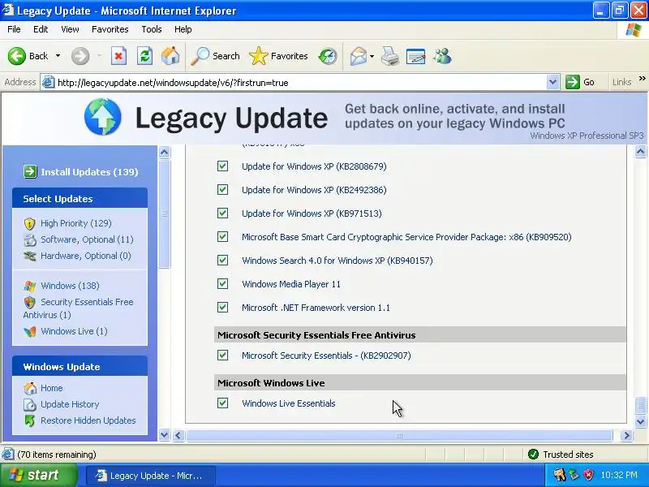This screenshot has width=649, height=487.
Task: Open Mail envelope icon in toolbar
Action: pos(359,56)
